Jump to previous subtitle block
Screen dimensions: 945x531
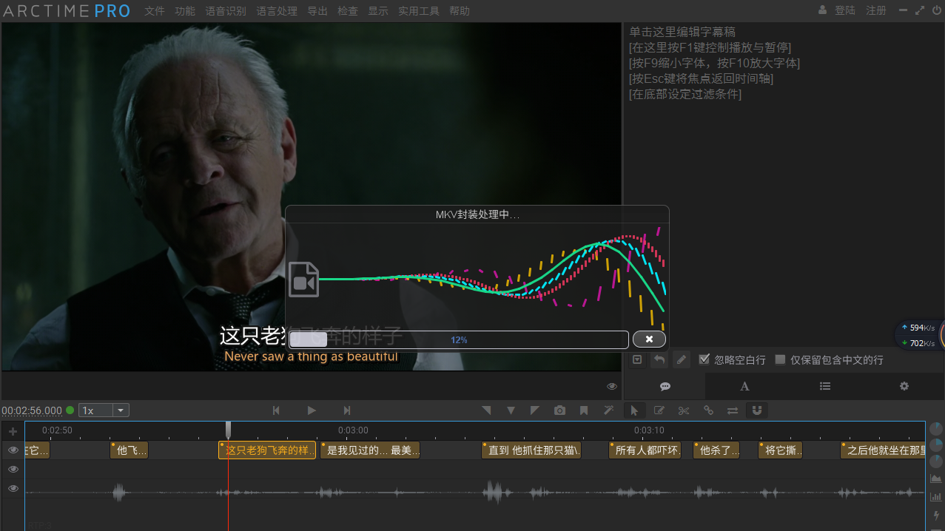(276, 410)
